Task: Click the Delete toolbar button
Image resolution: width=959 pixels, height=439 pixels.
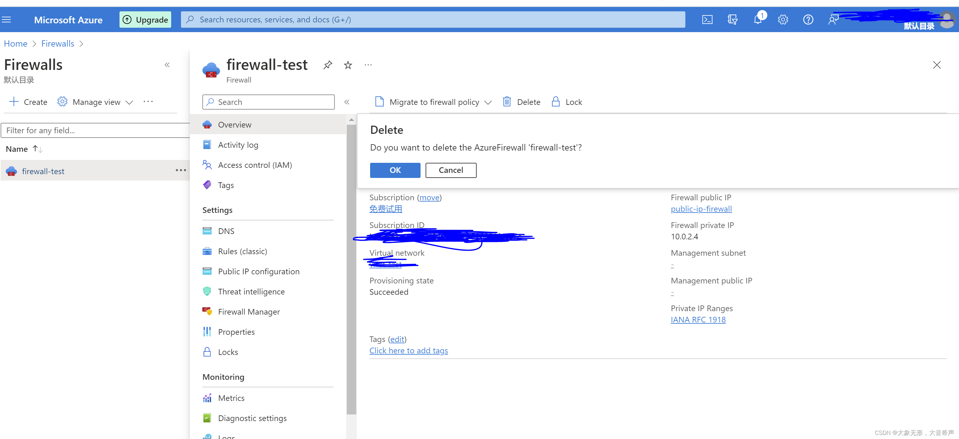Action: (x=521, y=102)
